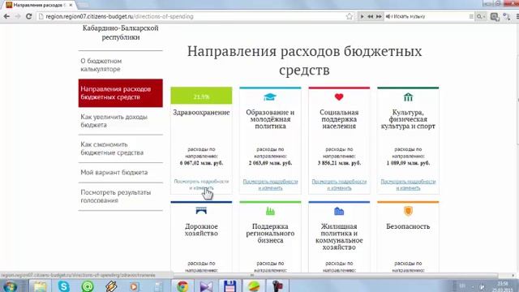Open the playlist list icon beside the search

471,16
